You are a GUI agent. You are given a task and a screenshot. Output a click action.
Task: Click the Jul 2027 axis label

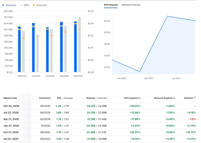(176, 78)
